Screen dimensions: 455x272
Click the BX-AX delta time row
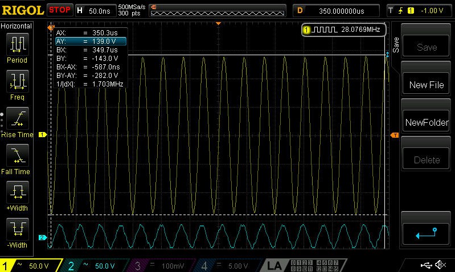91,67
